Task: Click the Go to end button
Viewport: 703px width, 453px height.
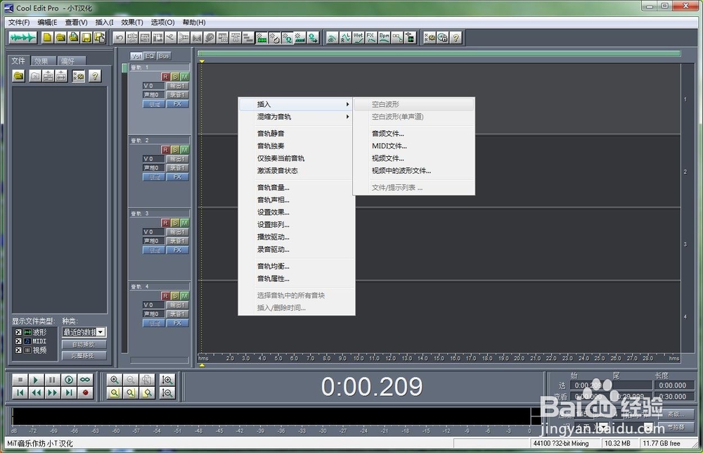Action: click(x=69, y=393)
